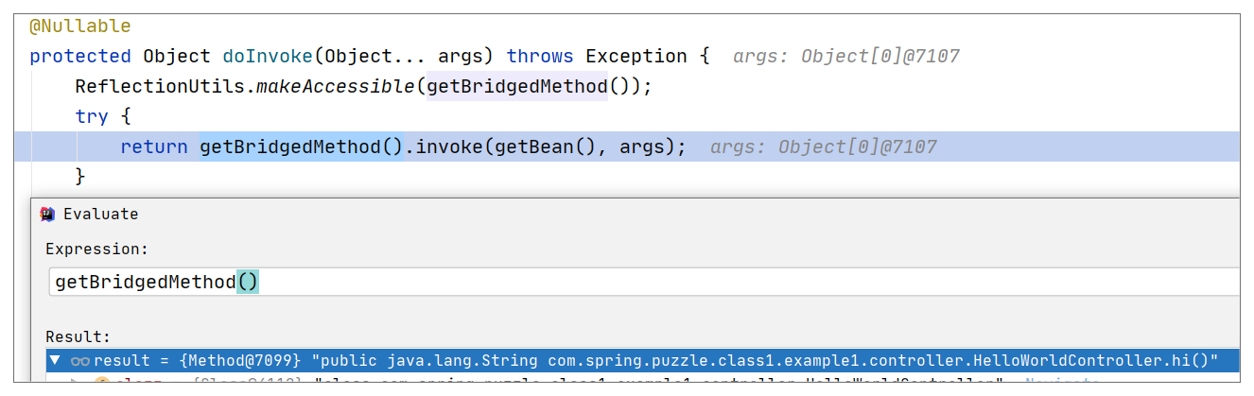Viewport: 1254px width, 396px height.
Task: Click getBridgedMethod inside makeAccessible call
Action: [x=516, y=87]
